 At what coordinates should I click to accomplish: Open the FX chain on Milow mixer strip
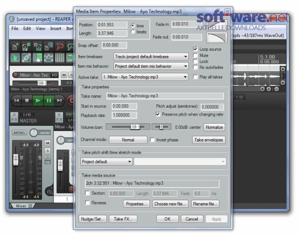tap(59, 120)
